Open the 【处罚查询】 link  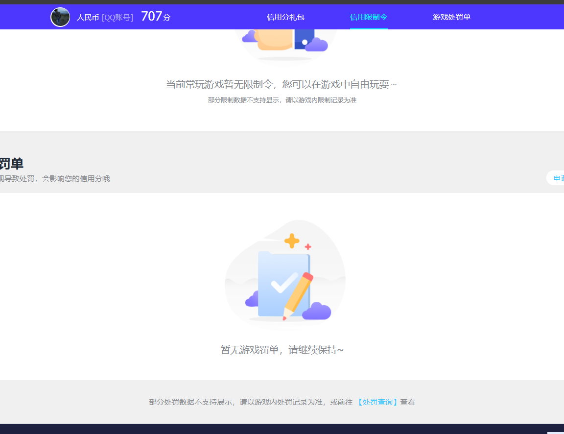(377, 402)
